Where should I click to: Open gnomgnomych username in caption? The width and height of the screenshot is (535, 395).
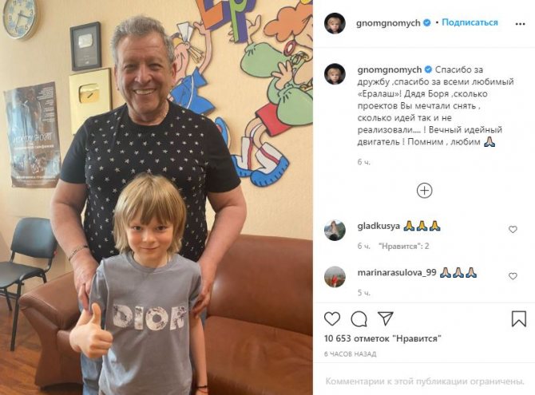click(x=390, y=69)
